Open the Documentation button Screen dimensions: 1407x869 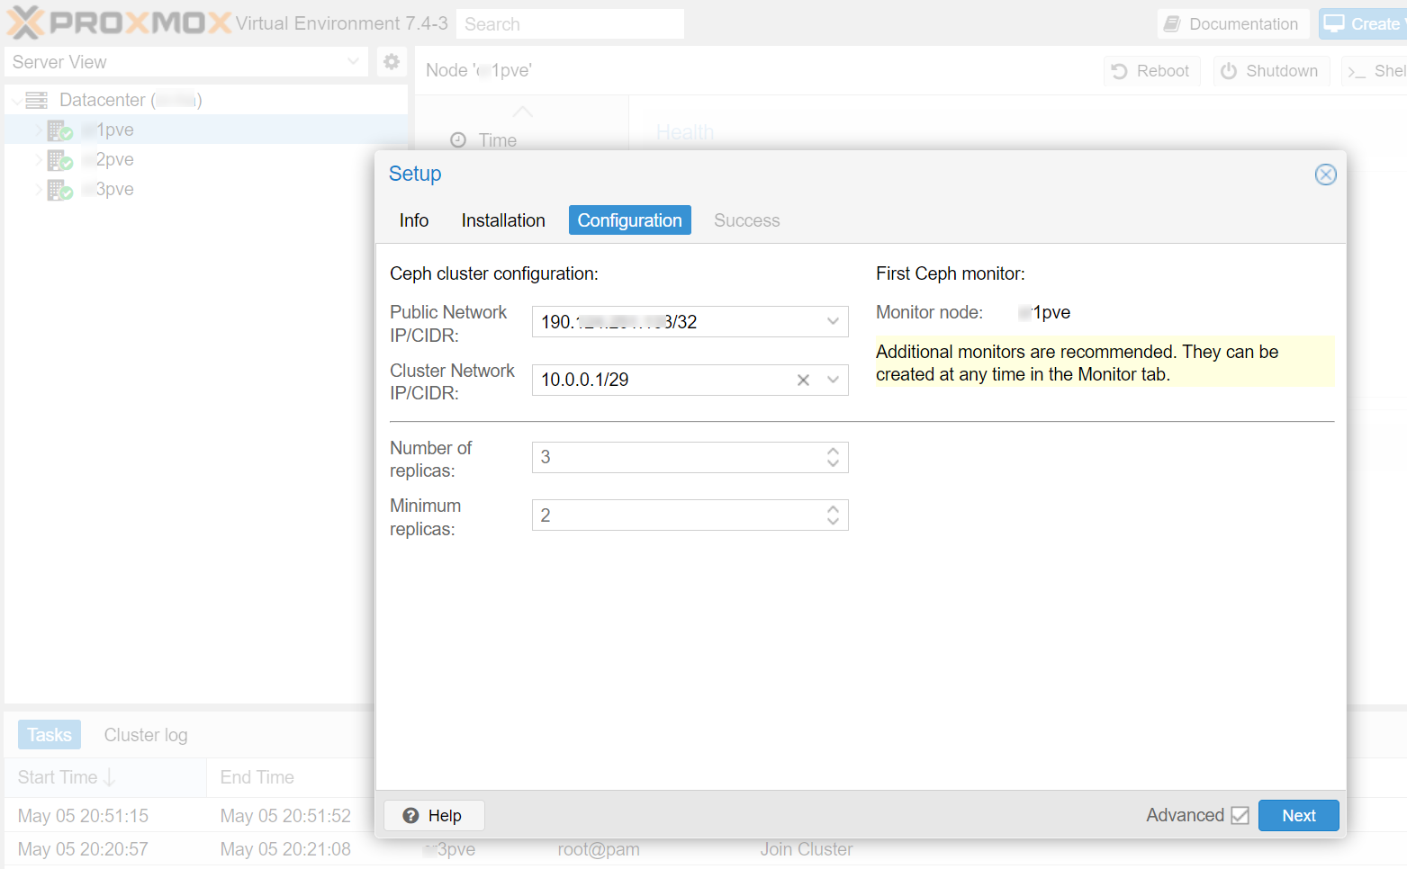[x=1232, y=24]
